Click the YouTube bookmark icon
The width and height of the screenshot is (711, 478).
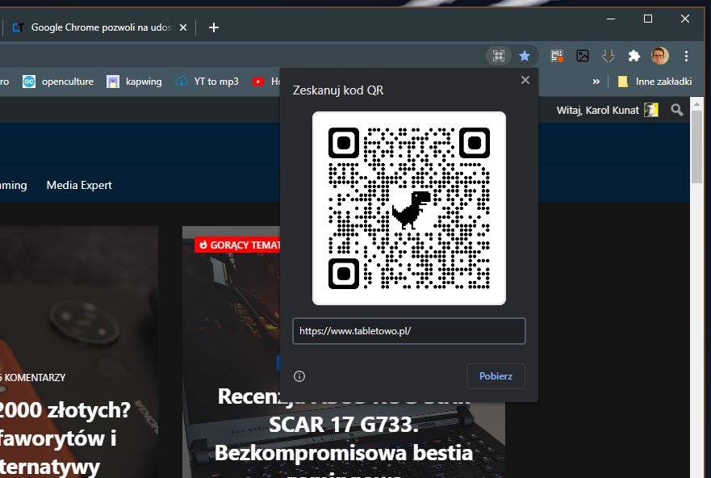[258, 82]
